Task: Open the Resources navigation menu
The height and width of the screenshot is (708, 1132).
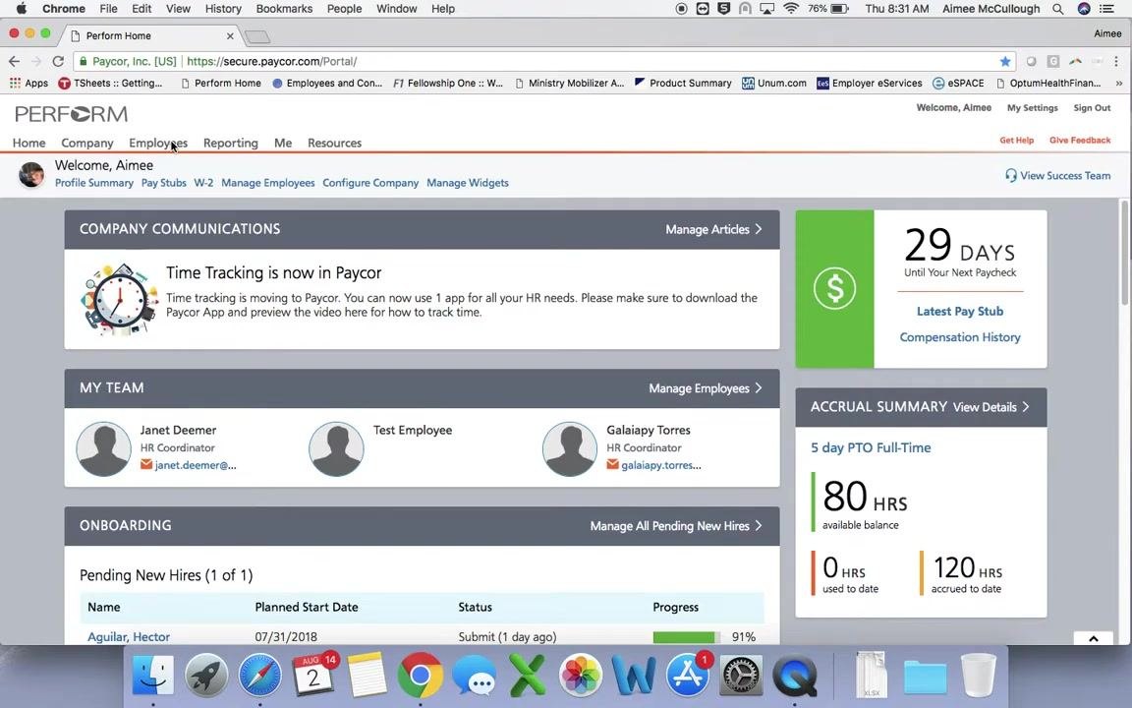Action: [x=334, y=143]
